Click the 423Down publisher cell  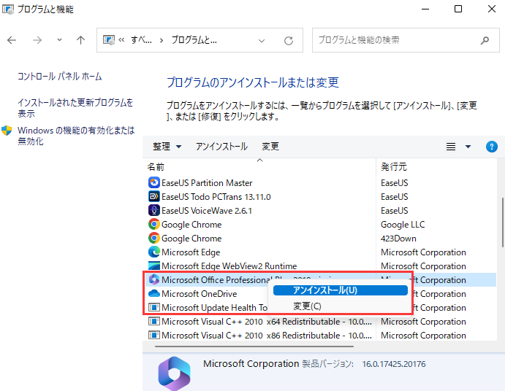coord(398,239)
